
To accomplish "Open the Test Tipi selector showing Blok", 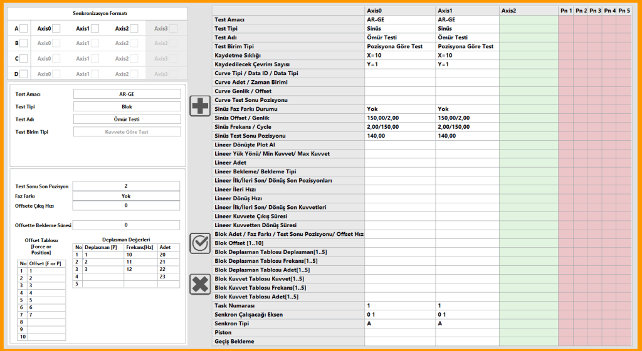I will click(x=127, y=107).
